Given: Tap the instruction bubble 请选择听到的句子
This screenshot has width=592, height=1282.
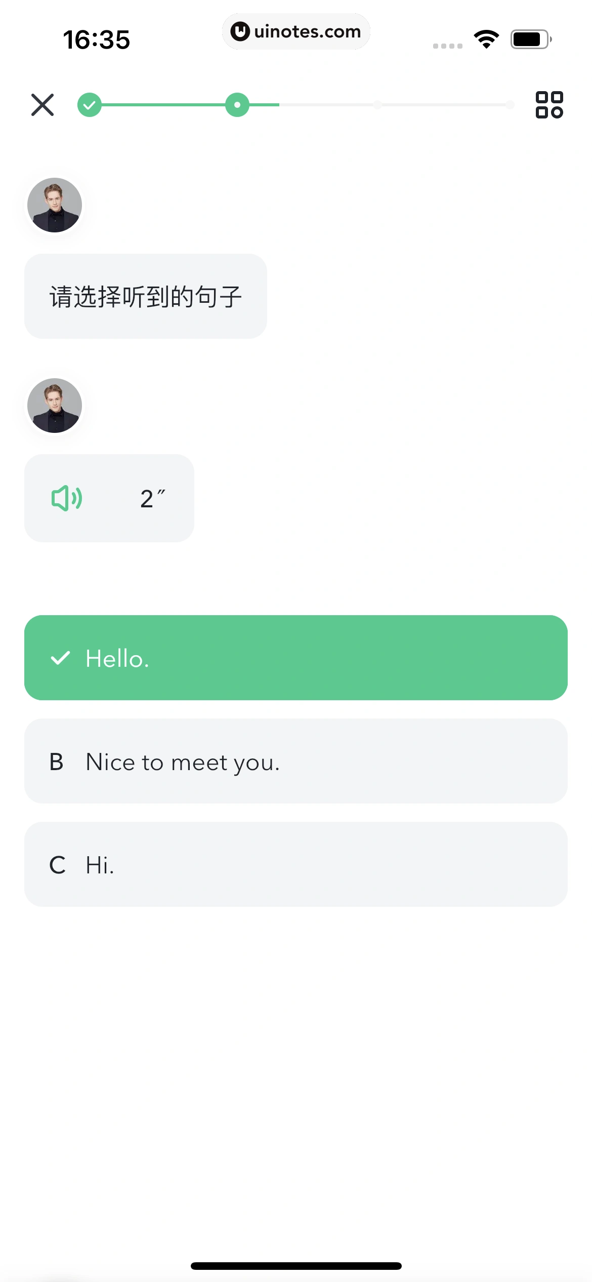Looking at the screenshot, I should tap(146, 295).
